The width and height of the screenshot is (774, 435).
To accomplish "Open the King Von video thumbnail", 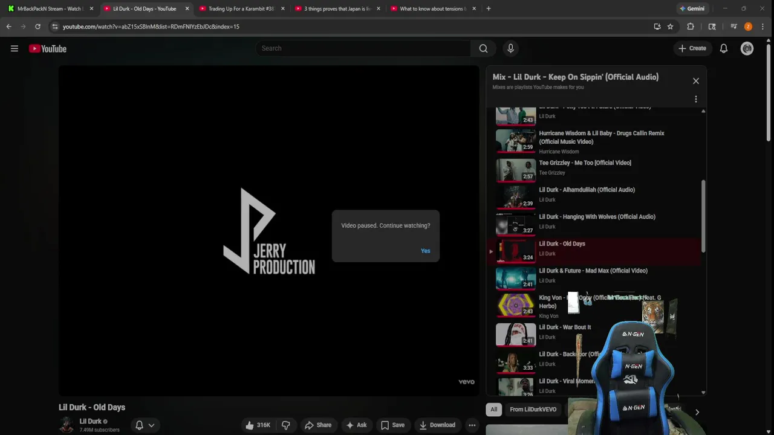I will 516,305.
